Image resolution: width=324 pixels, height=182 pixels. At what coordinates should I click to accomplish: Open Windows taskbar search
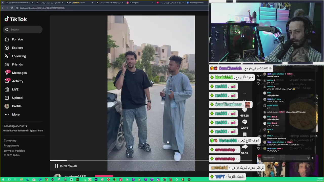point(9,179)
